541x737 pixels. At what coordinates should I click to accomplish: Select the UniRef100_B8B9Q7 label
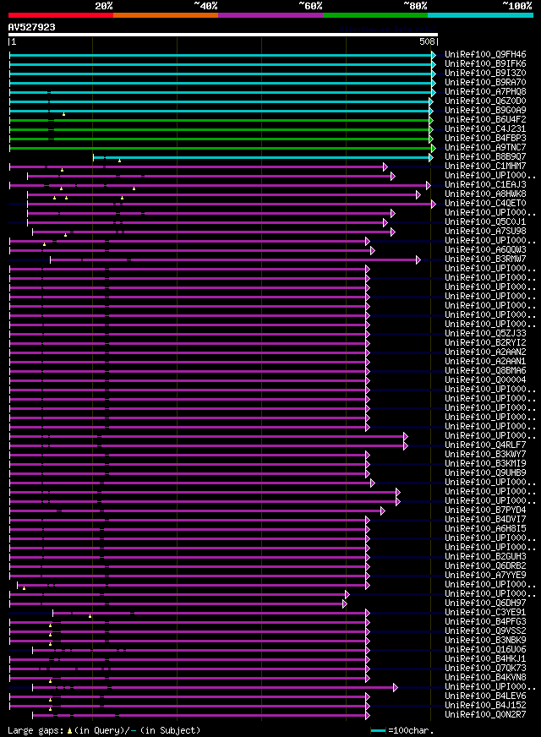point(485,157)
